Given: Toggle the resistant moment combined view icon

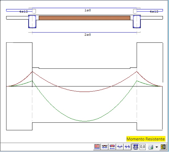Looking at the screenshot, I should (135, 147).
